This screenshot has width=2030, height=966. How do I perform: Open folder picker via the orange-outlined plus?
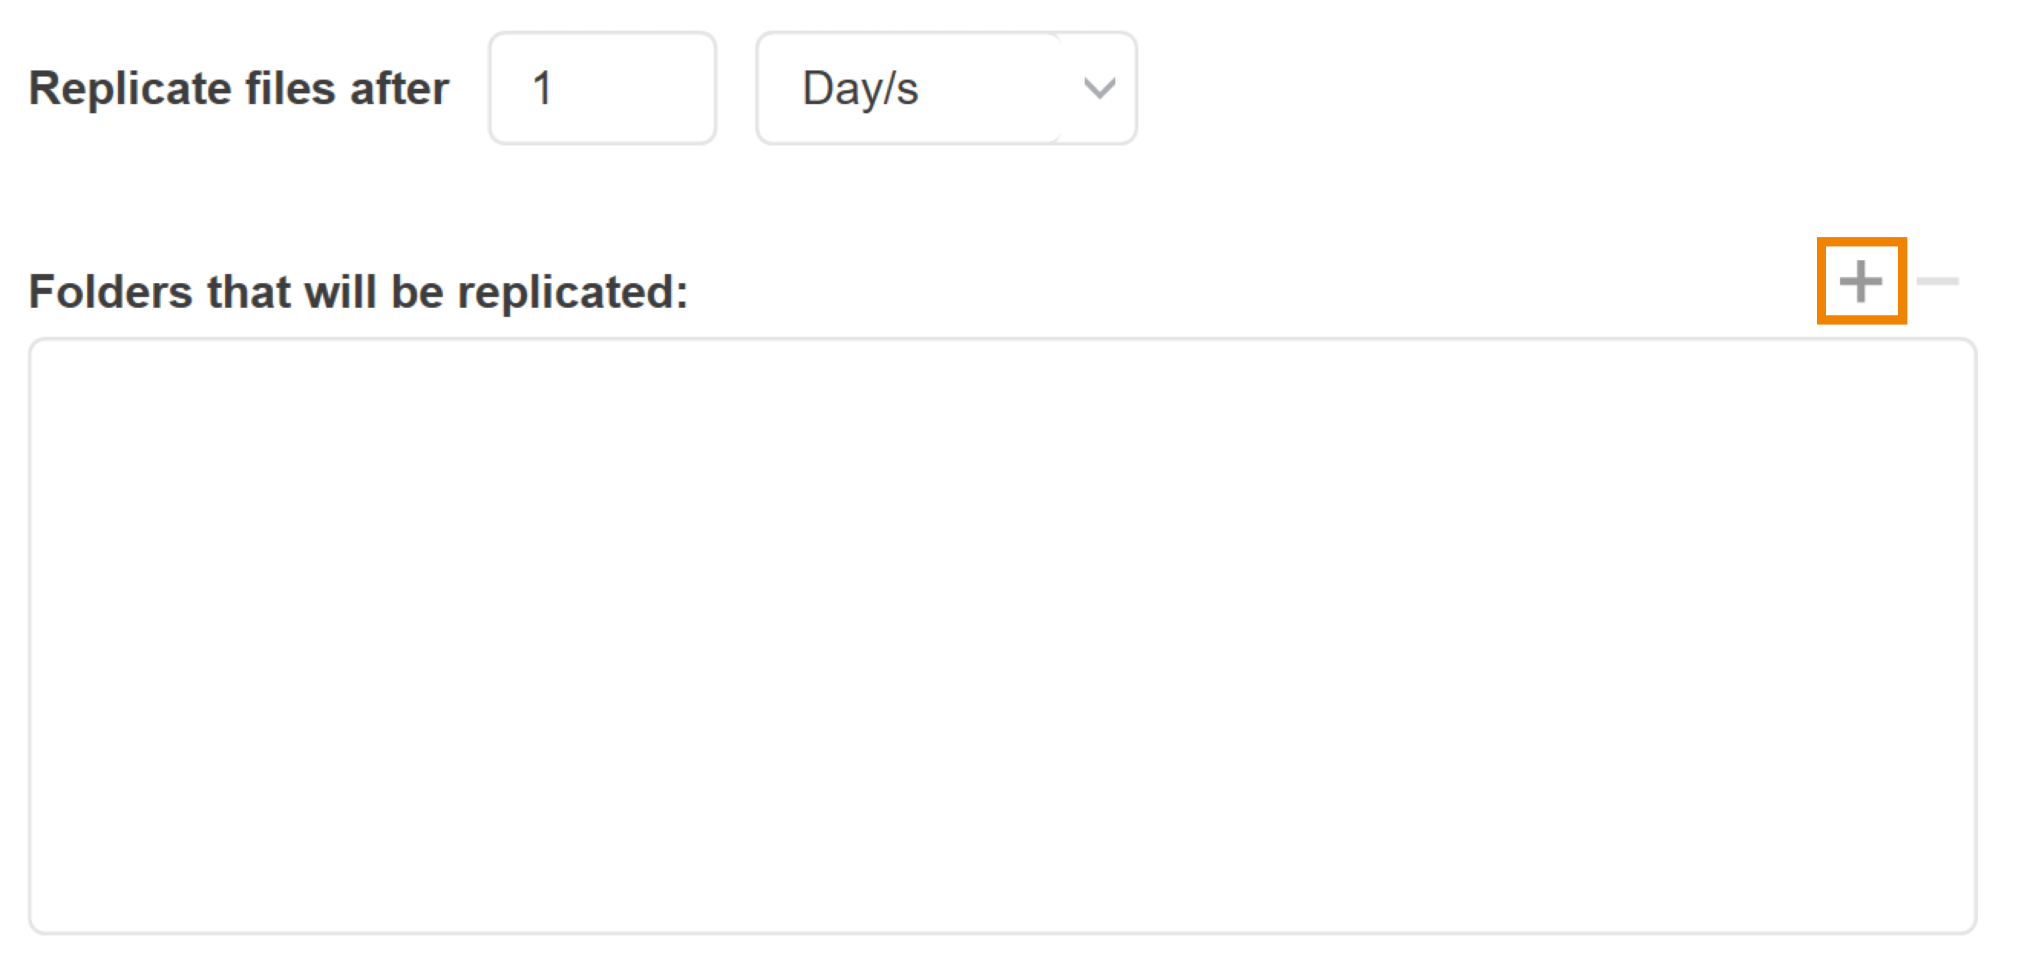click(x=1860, y=281)
